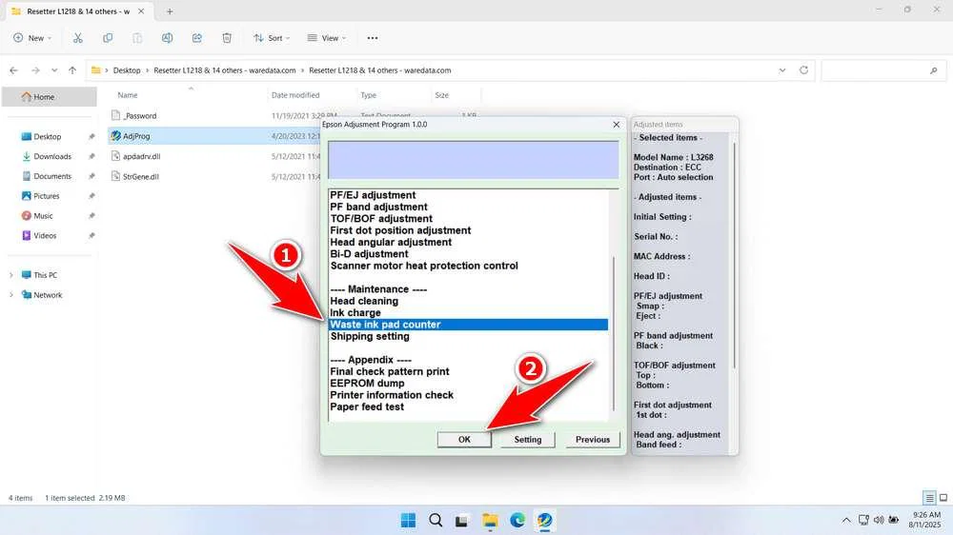Switch to large thumbnails view icon
953x535 pixels.
[943, 498]
